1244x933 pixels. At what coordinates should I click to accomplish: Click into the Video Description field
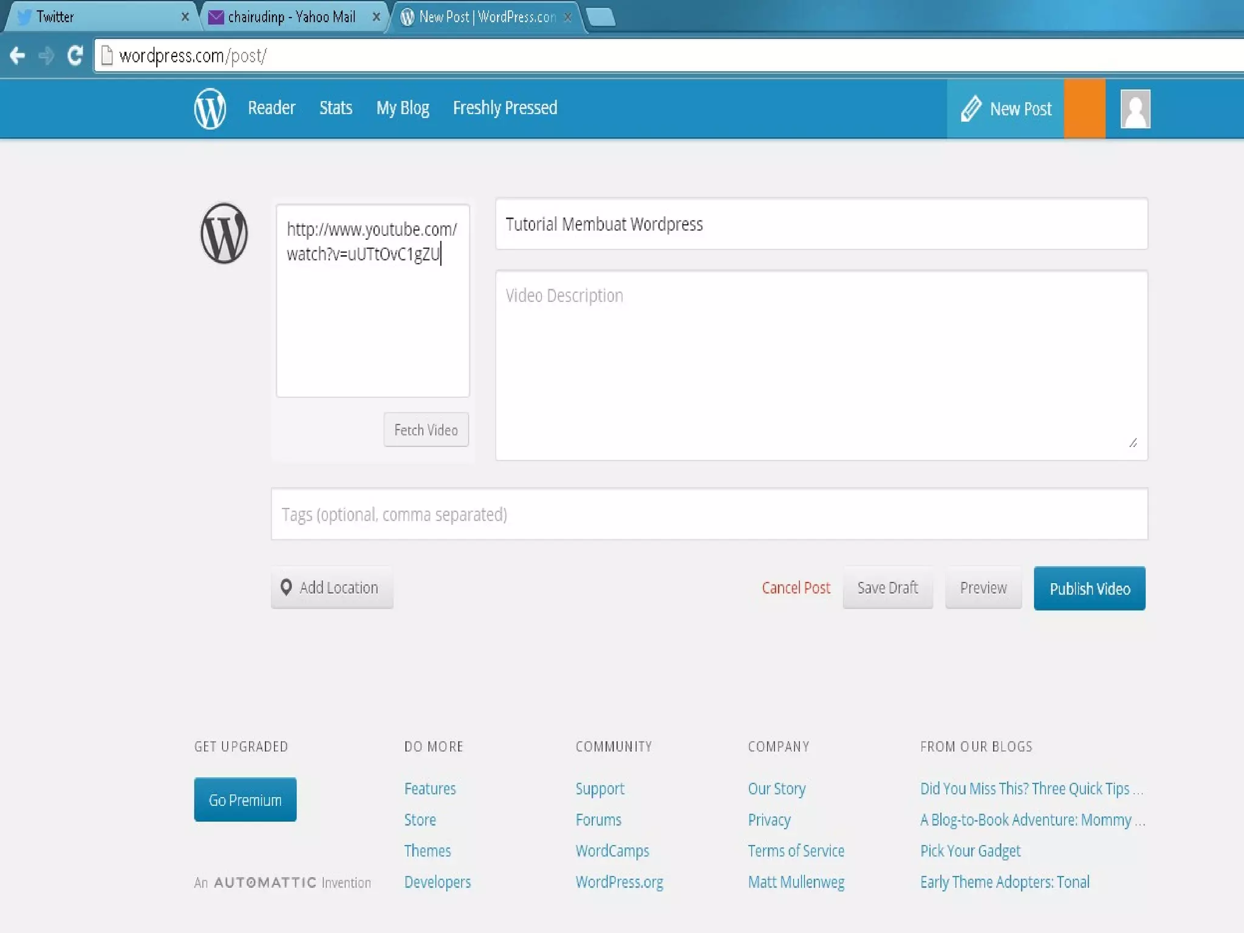click(821, 364)
